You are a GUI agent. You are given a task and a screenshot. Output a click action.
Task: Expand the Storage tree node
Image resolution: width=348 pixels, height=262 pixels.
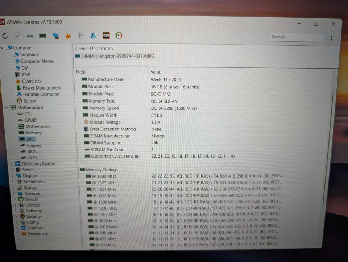coord(14,188)
